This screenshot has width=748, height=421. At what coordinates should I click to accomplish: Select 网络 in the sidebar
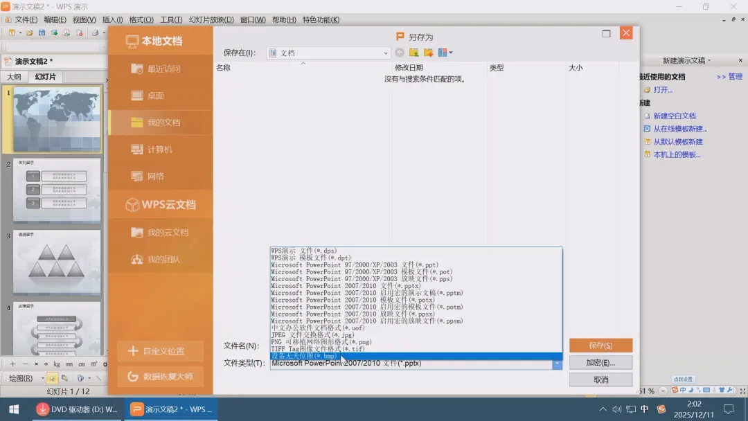160,177
